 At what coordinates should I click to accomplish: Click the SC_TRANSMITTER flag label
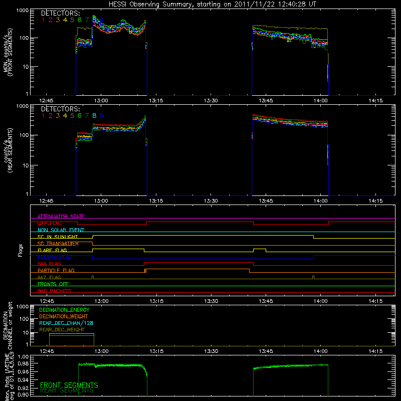click(58, 244)
